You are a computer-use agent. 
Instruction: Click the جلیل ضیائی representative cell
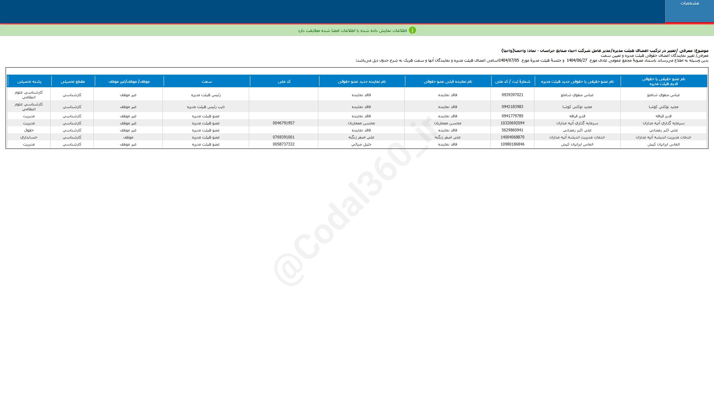coord(361,144)
